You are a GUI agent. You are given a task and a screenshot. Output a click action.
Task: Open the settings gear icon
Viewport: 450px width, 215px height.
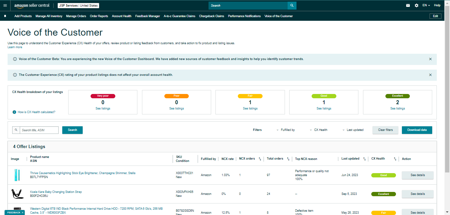tap(416, 5)
